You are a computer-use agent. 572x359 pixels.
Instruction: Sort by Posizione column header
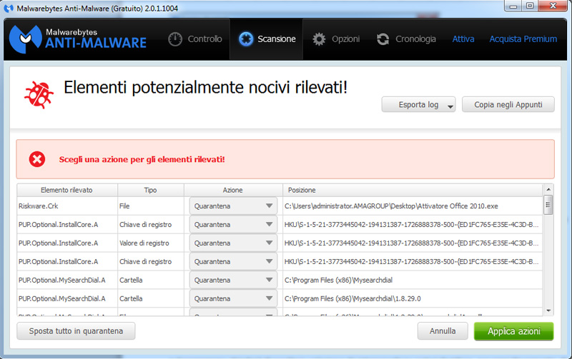tap(413, 190)
